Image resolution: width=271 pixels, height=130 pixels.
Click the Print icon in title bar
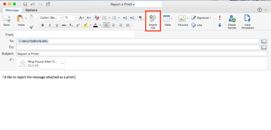point(48,4)
